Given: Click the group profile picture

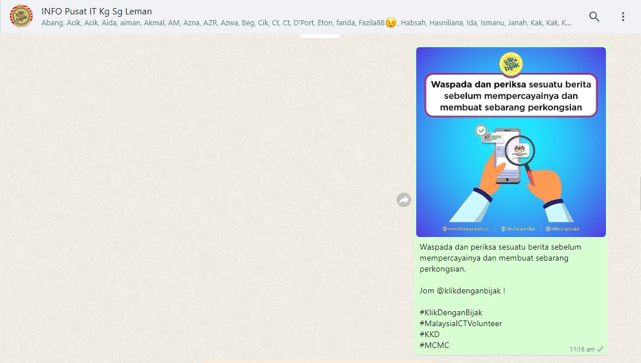Looking at the screenshot, I should coord(21,17).
